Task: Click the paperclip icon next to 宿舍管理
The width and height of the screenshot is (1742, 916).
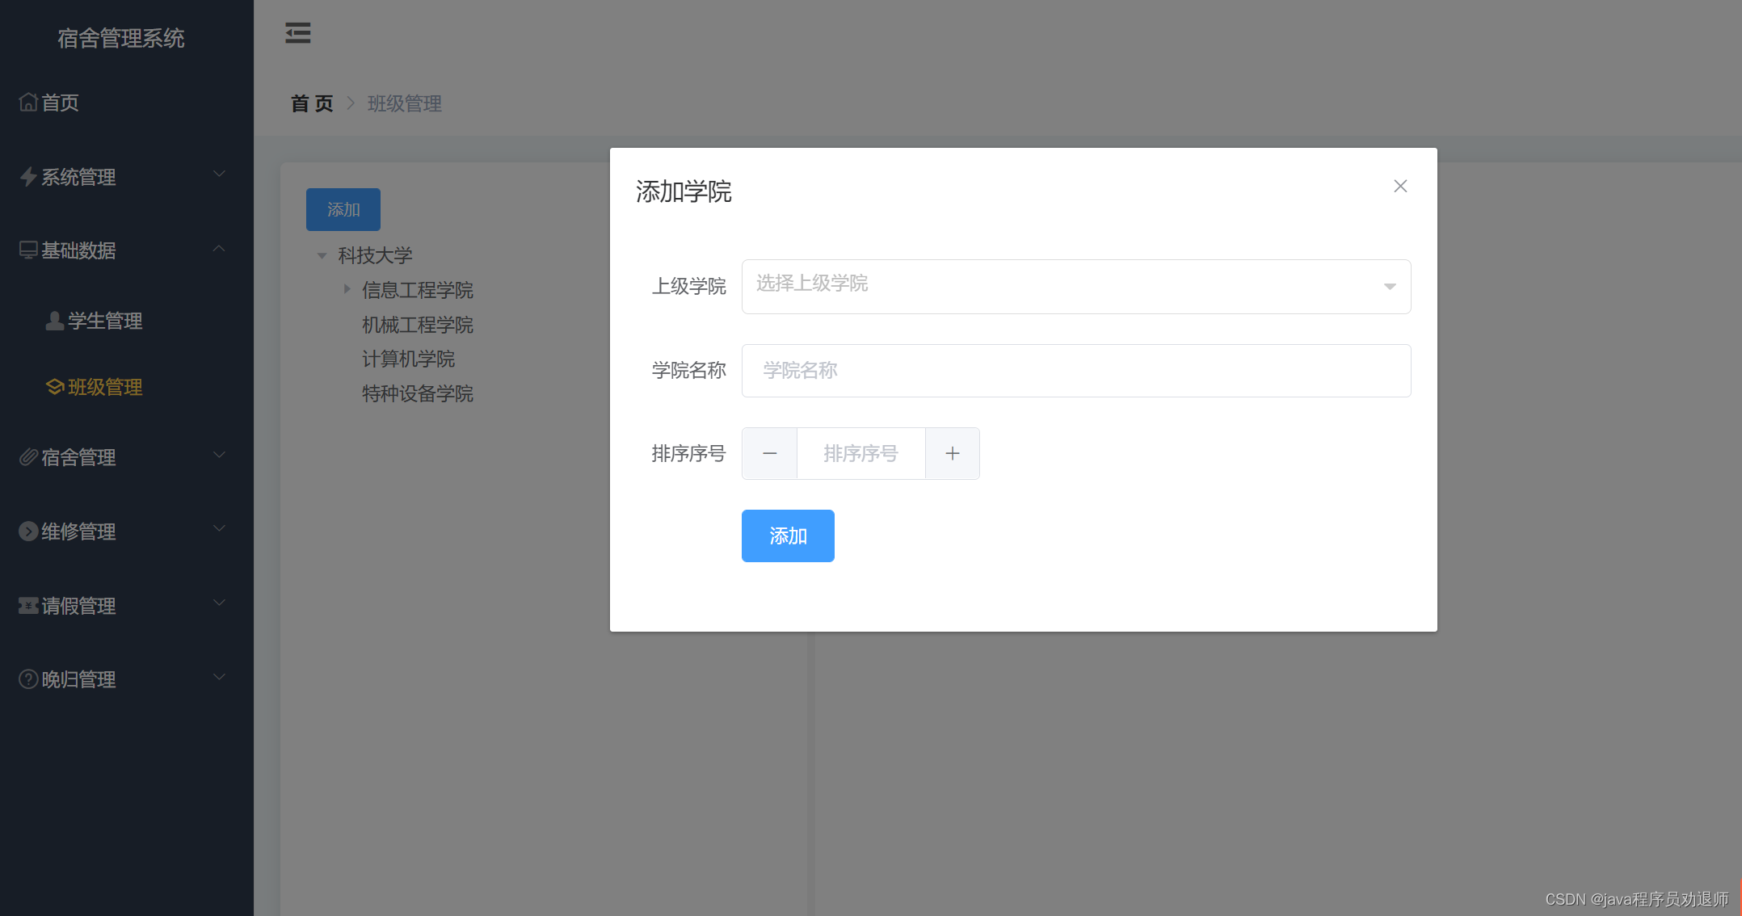Action: click(x=27, y=456)
